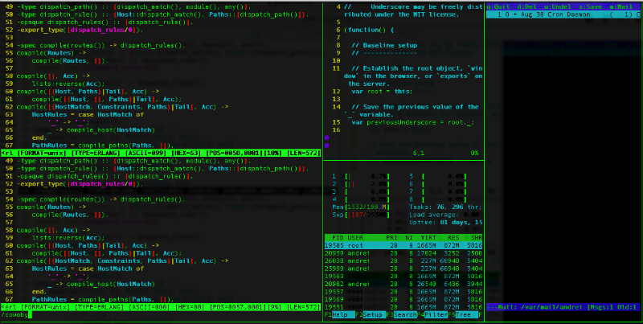Click the Tasks: 76, 296 thr text
This screenshot has height=324, width=643.
tap(446, 207)
